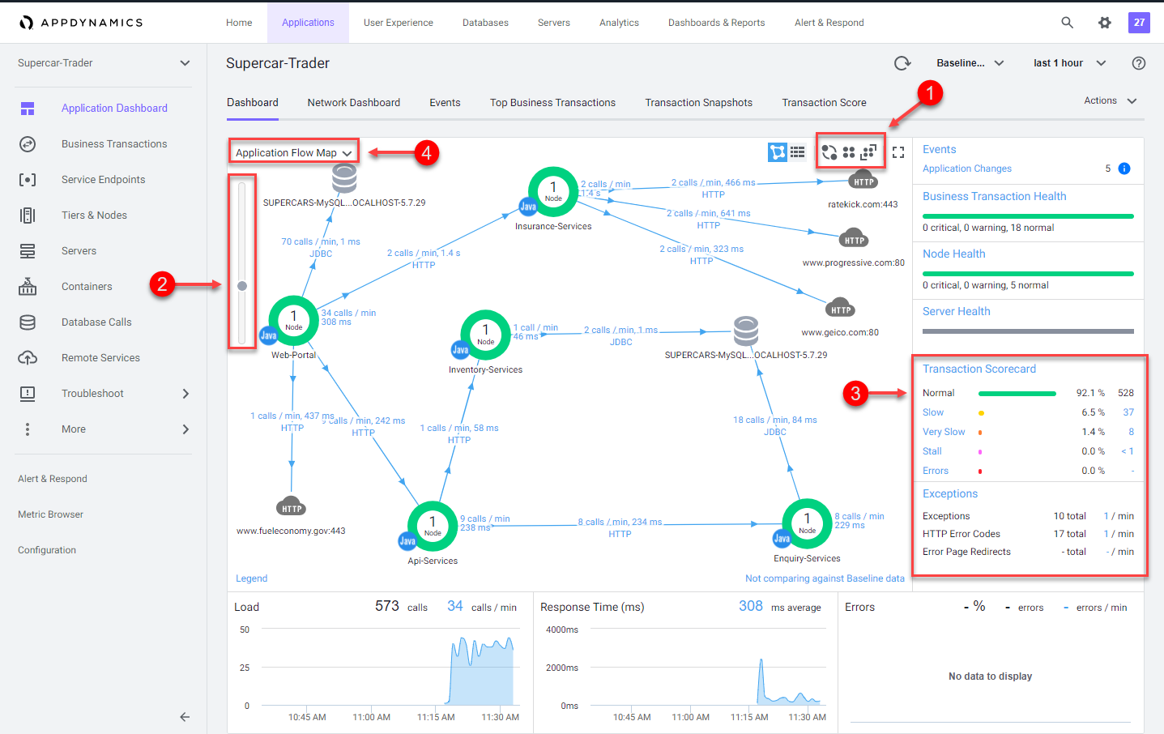This screenshot has width=1164, height=734.
Task: Open the last 1 hour time range dropdown
Action: tap(1070, 63)
